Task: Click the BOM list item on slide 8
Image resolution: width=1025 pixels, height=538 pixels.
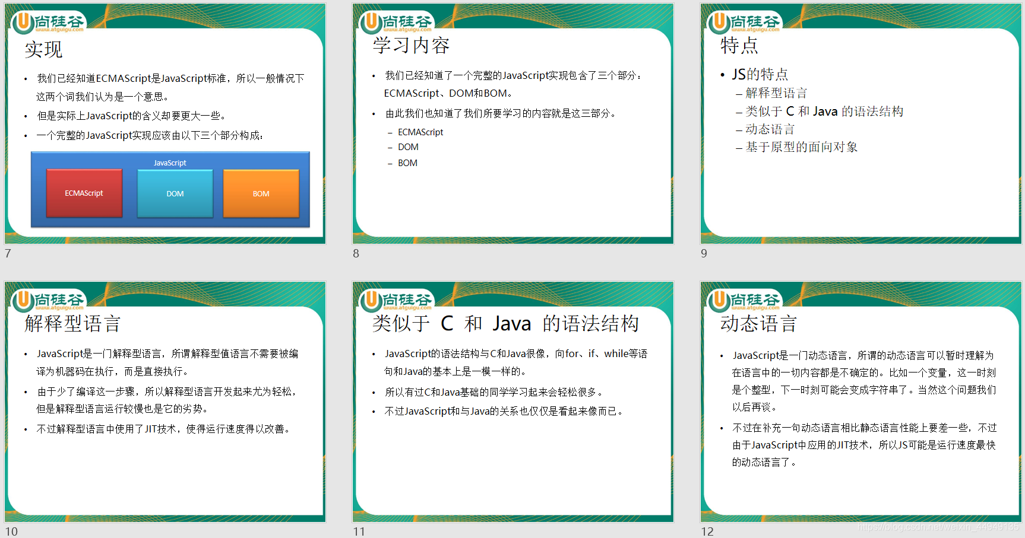Action: point(407,163)
